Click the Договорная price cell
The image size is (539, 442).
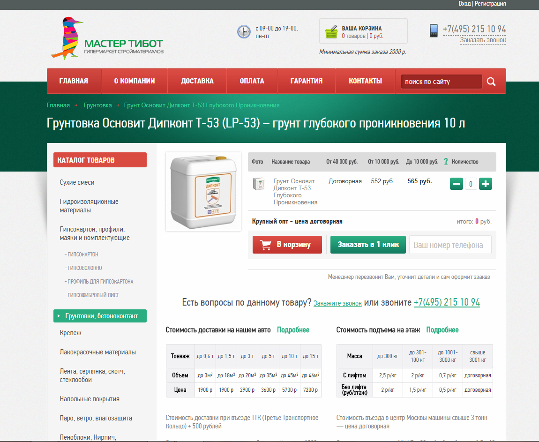[345, 181]
